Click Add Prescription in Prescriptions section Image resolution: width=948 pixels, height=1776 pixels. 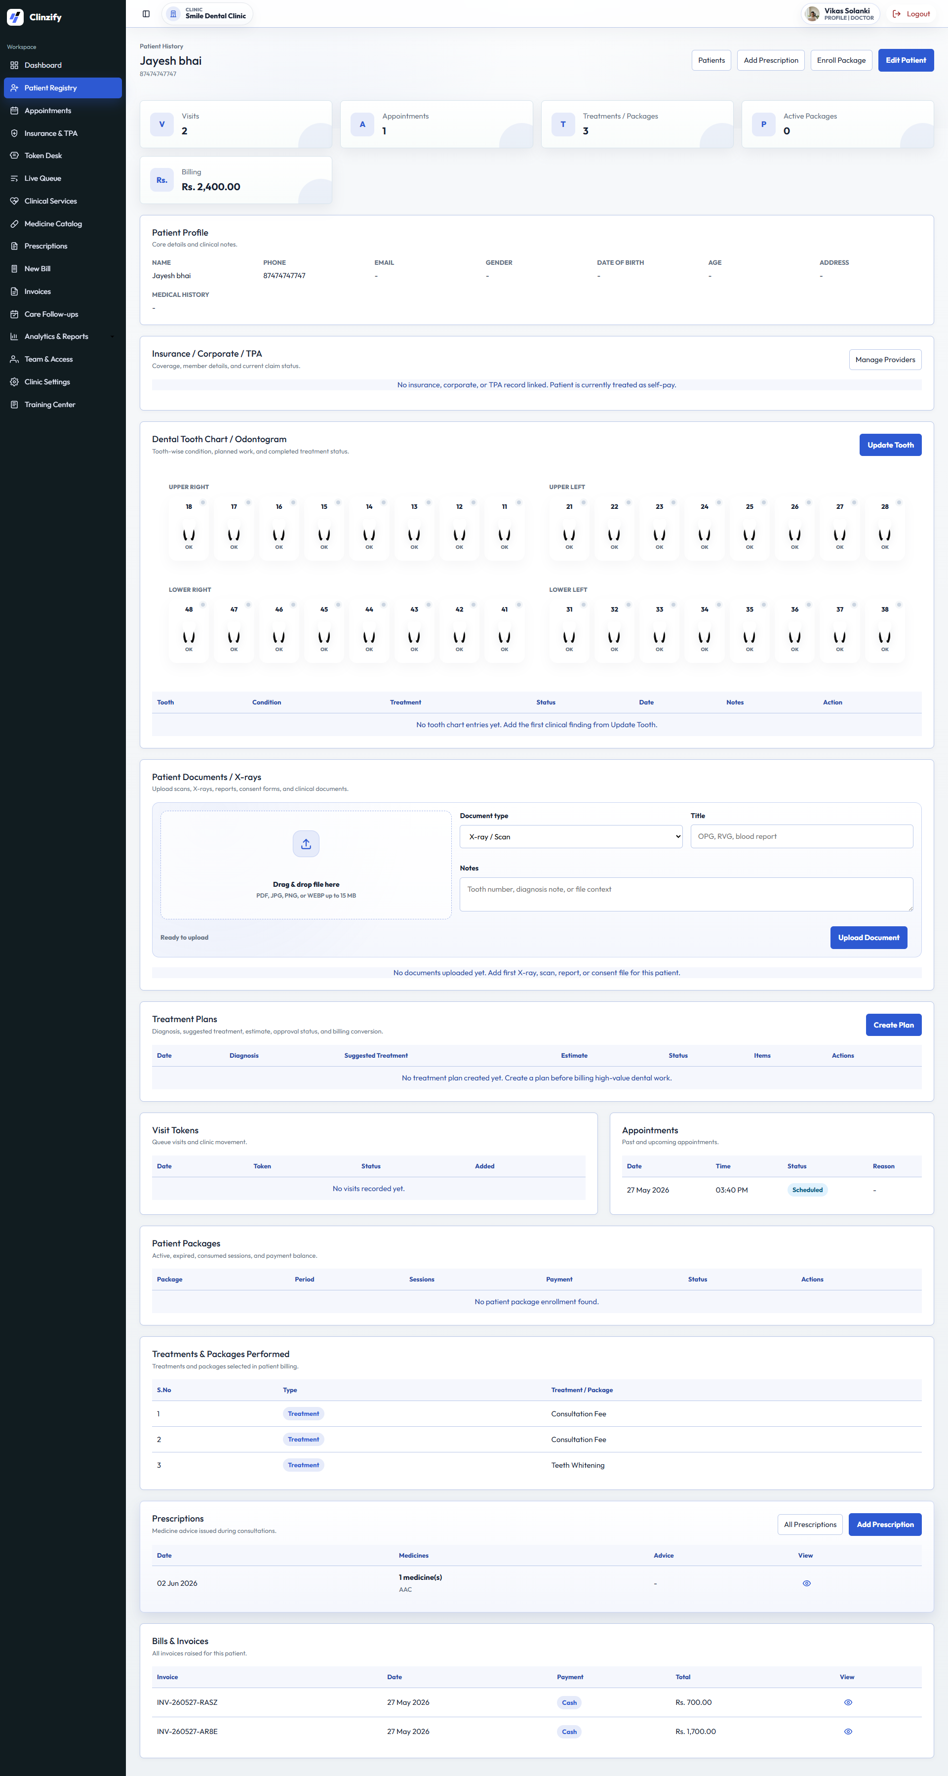(x=885, y=1525)
